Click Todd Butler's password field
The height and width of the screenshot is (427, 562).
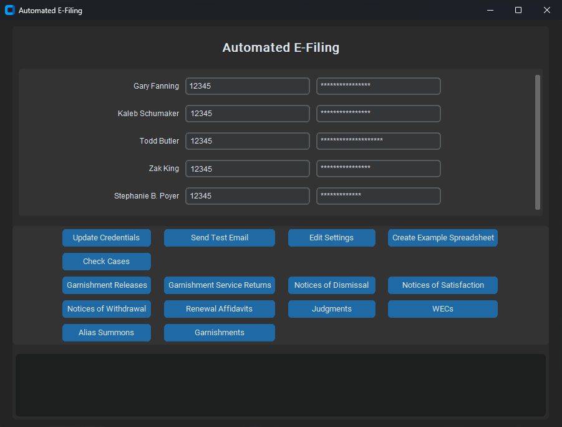[378, 141]
